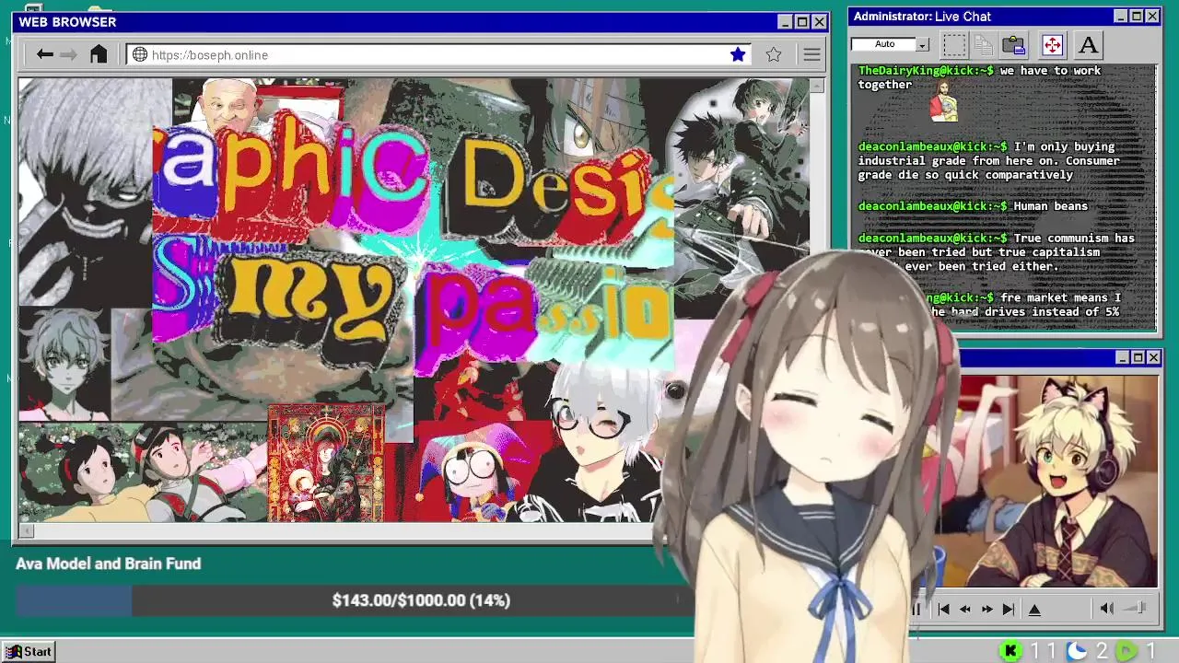Maximize the Web Browser window
The image size is (1179, 663).
click(802, 22)
